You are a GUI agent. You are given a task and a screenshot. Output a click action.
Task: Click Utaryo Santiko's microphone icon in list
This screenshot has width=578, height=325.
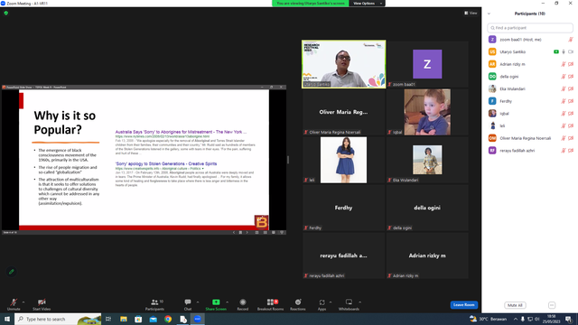coord(564,51)
